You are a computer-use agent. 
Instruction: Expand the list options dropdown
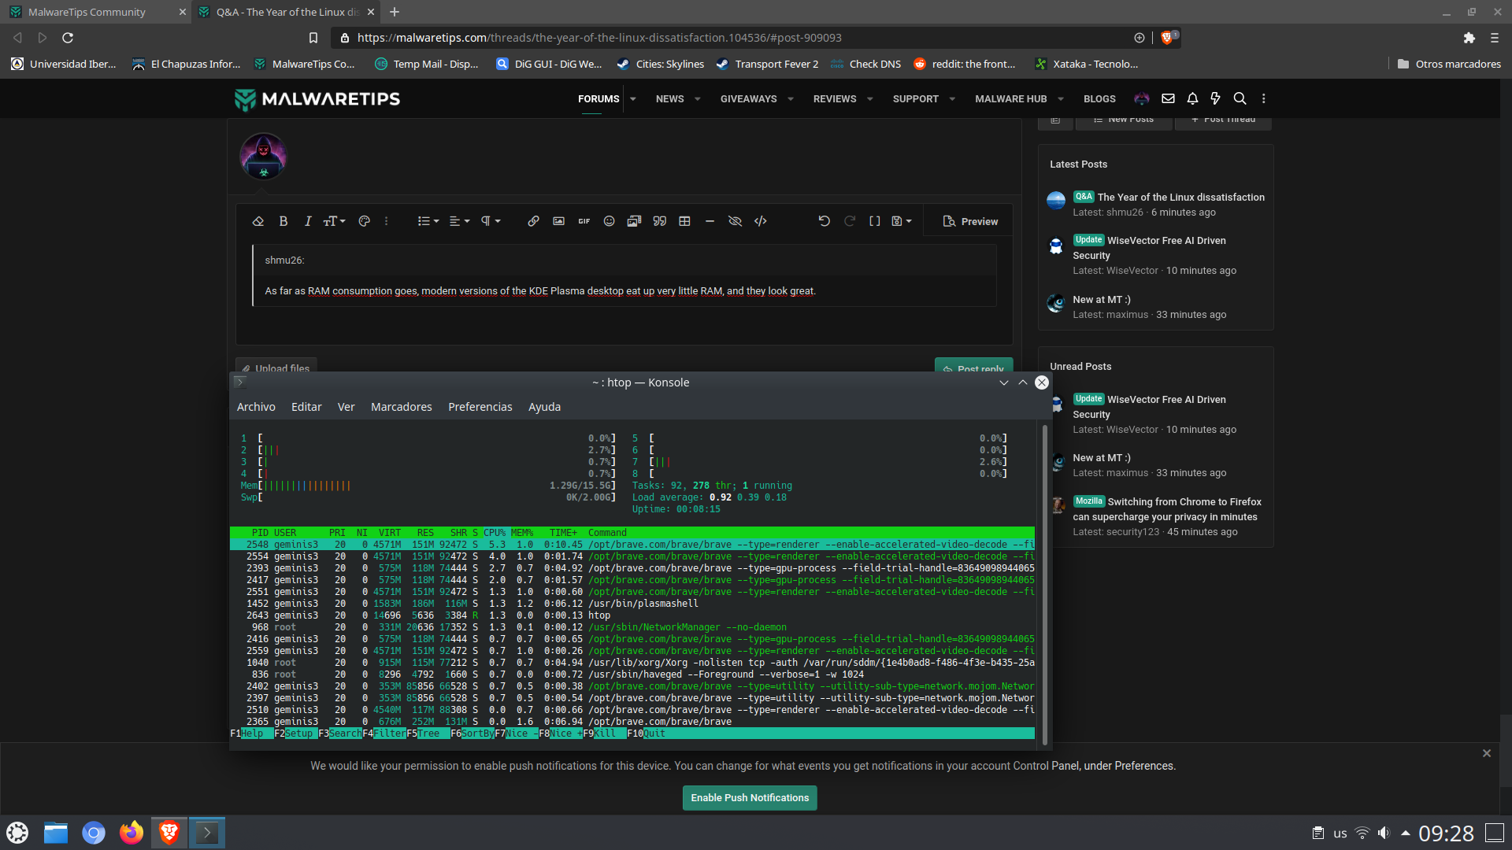[x=428, y=221]
